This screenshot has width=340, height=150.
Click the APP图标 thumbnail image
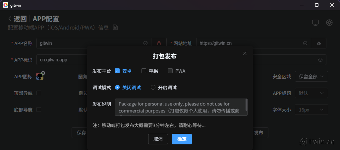pos(40,76)
